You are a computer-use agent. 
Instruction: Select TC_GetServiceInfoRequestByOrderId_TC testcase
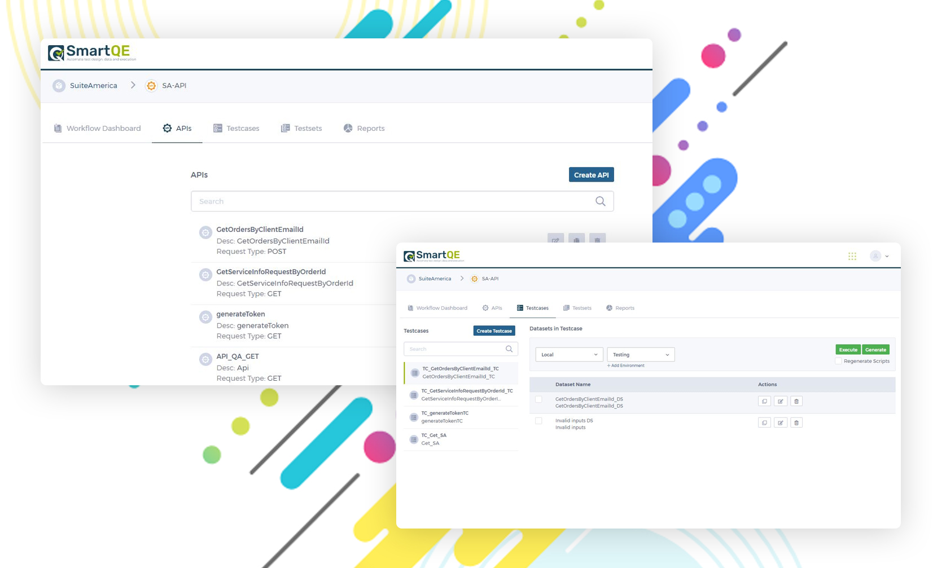point(461,395)
